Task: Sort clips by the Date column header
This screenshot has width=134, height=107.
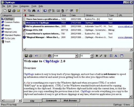Action: click(x=77, y=15)
